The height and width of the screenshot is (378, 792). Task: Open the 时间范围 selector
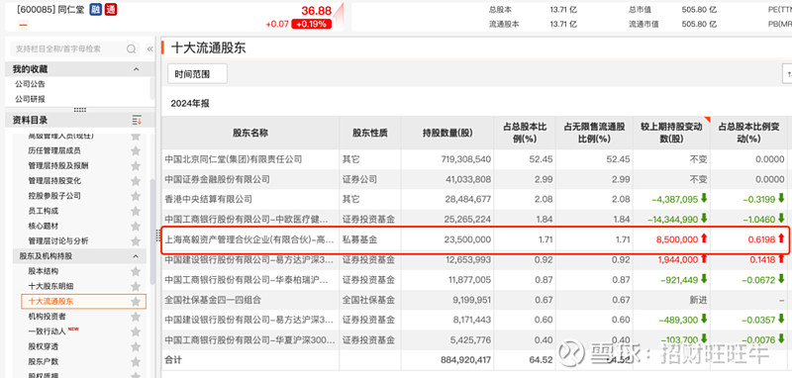pyautogui.click(x=197, y=74)
